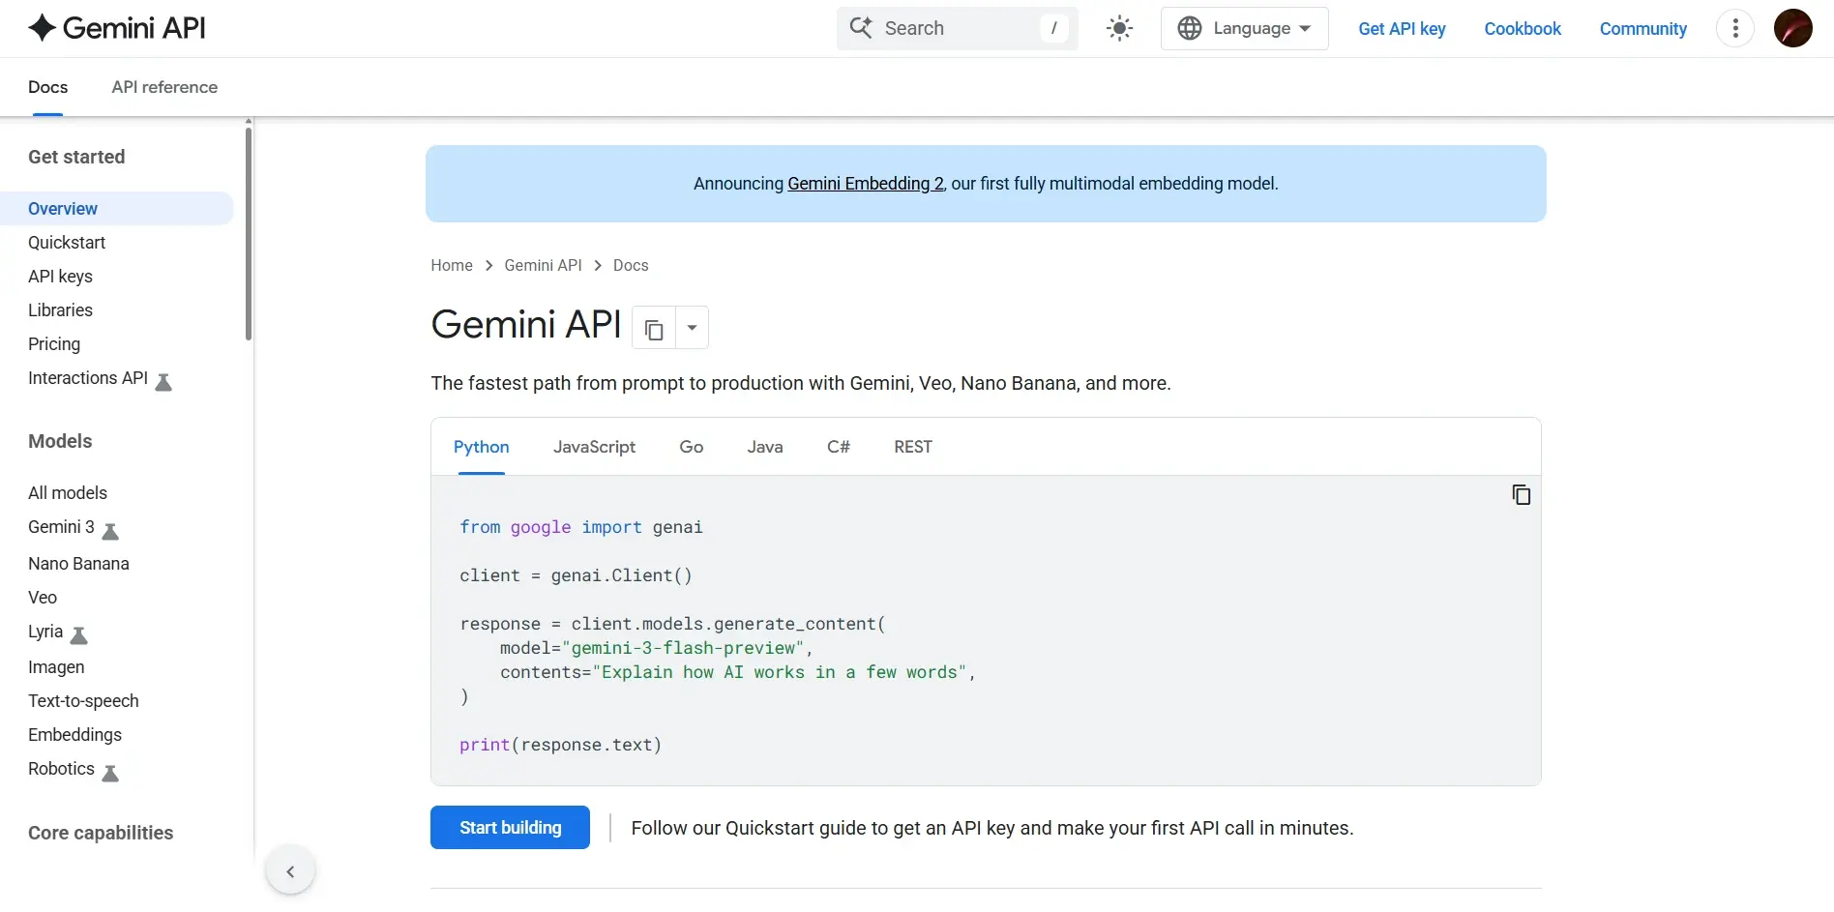Open the search bar magnifier icon
Viewport: 1834px width, 912px height.
[860, 28]
